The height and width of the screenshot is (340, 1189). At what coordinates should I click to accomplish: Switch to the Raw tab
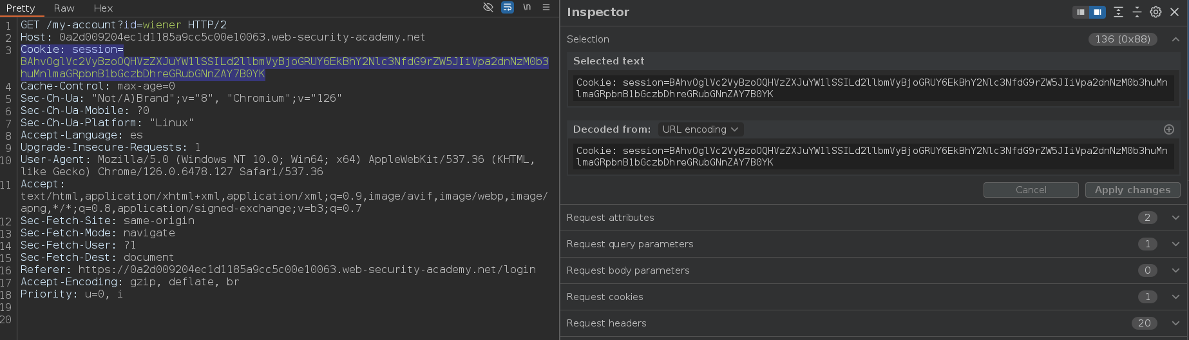(64, 8)
